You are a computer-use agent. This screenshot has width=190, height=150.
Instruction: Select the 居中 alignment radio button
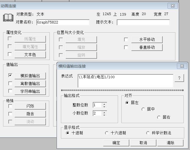(143, 109)
